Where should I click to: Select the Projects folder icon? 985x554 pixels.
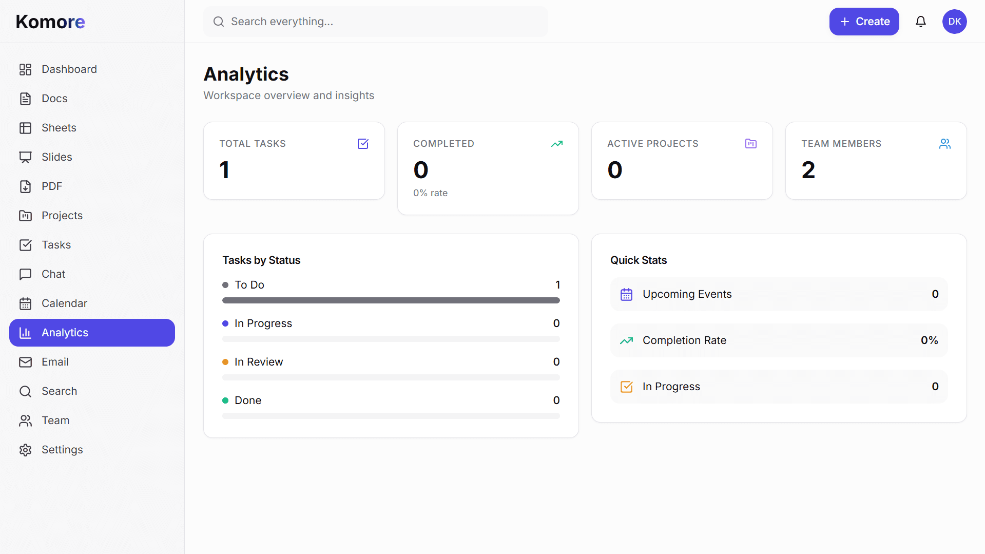pyautogui.click(x=26, y=215)
